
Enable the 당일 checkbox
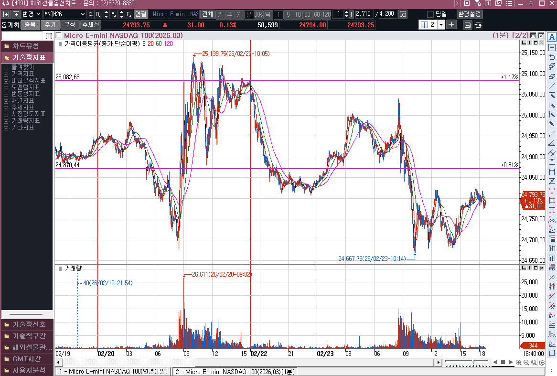pyautogui.click(x=430, y=14)
